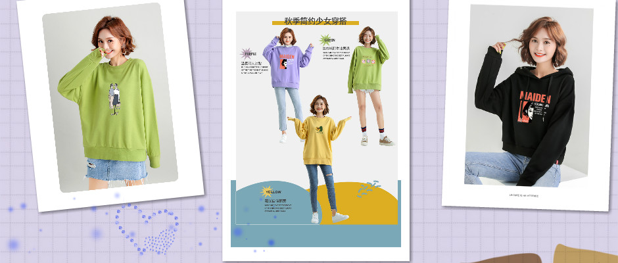Screen dimensions: 618x263
Task: Click the GREEN starburst badge
Action: [329, 40]
